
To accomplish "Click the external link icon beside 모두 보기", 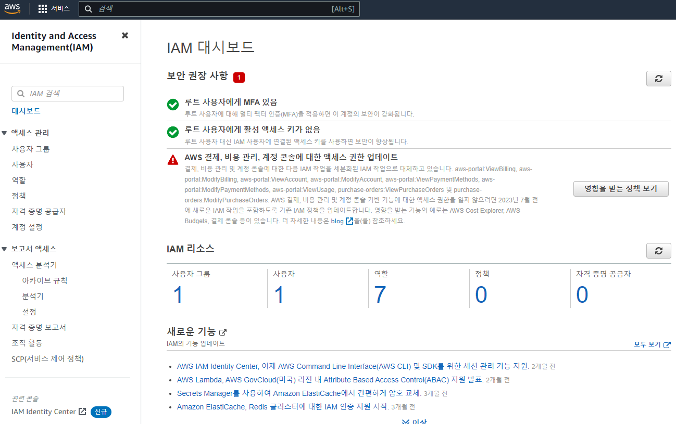I will [x=667, y=344].
